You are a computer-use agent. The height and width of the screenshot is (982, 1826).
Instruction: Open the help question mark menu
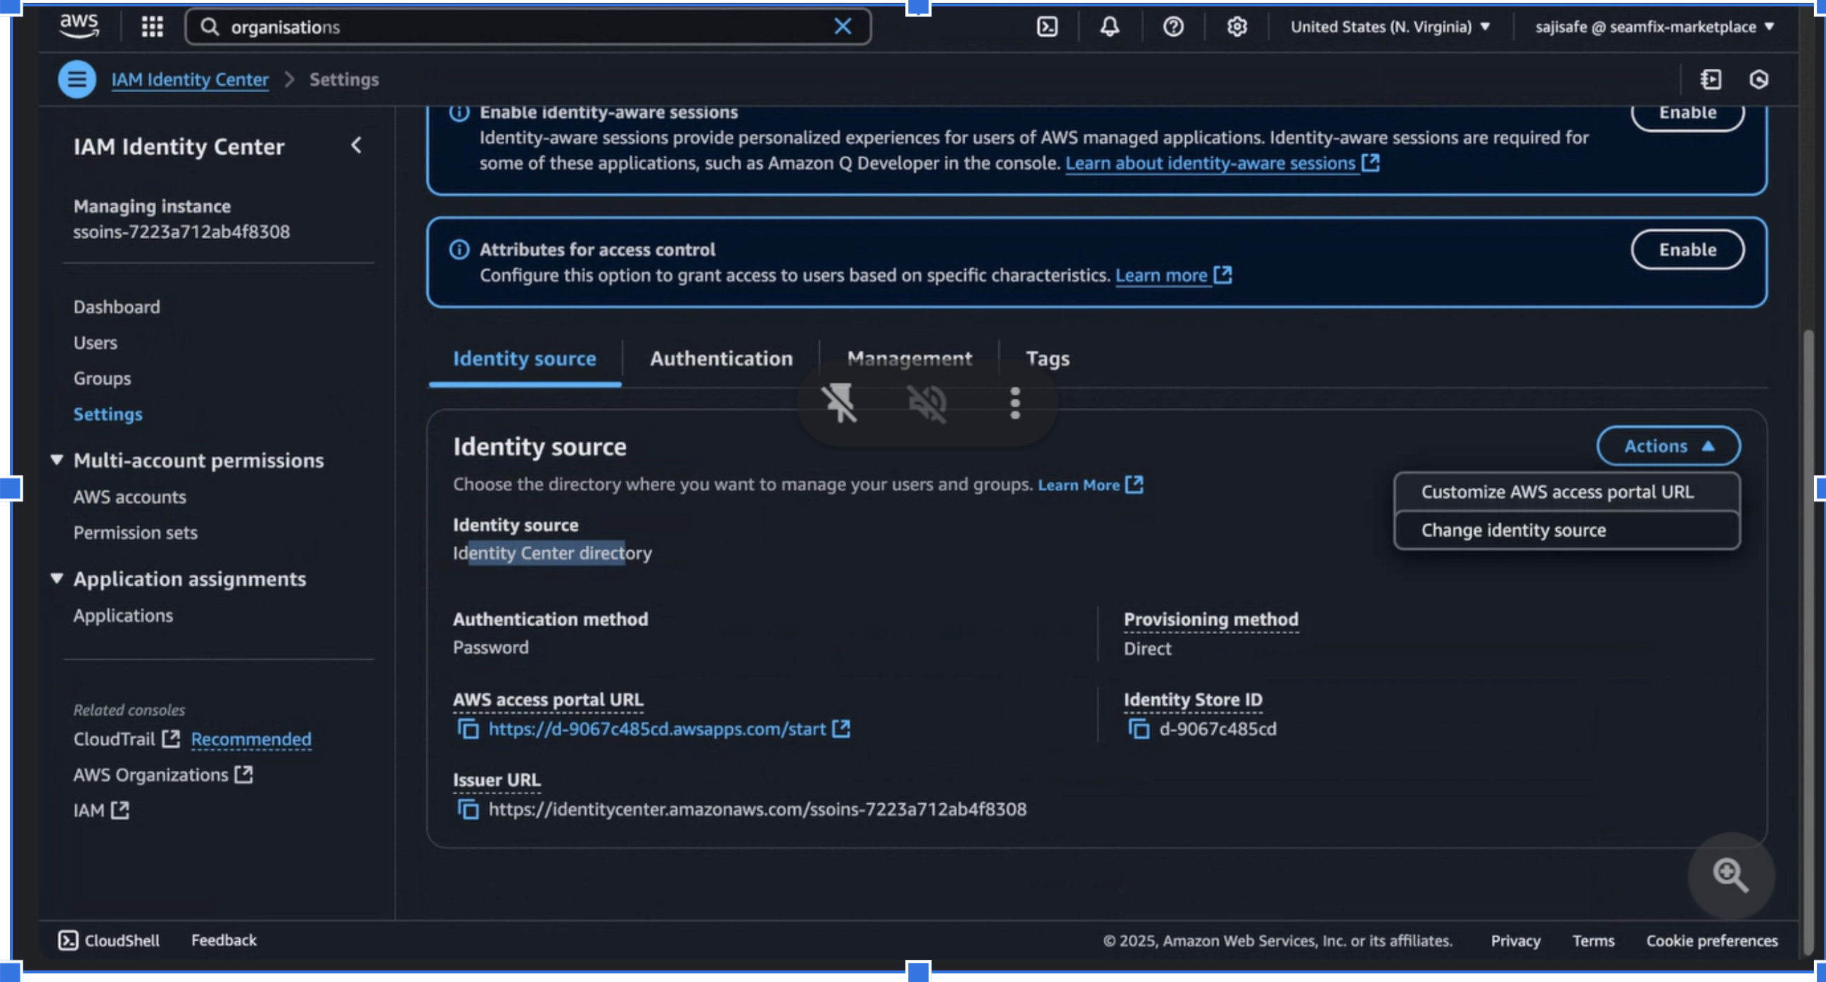tap(1173, 27)
